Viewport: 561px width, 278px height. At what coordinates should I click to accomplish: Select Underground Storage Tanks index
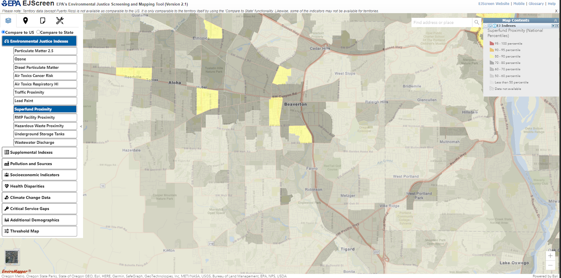[x=45, y=134]
